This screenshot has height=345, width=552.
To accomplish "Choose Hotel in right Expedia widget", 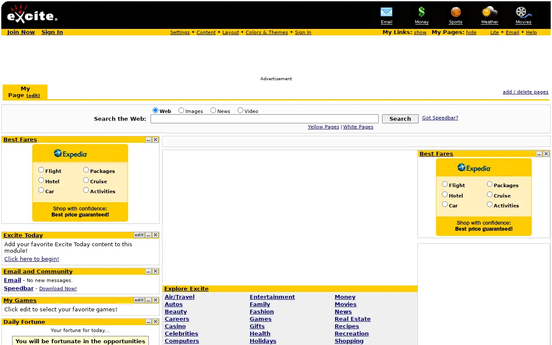I will tap(445, 194).
